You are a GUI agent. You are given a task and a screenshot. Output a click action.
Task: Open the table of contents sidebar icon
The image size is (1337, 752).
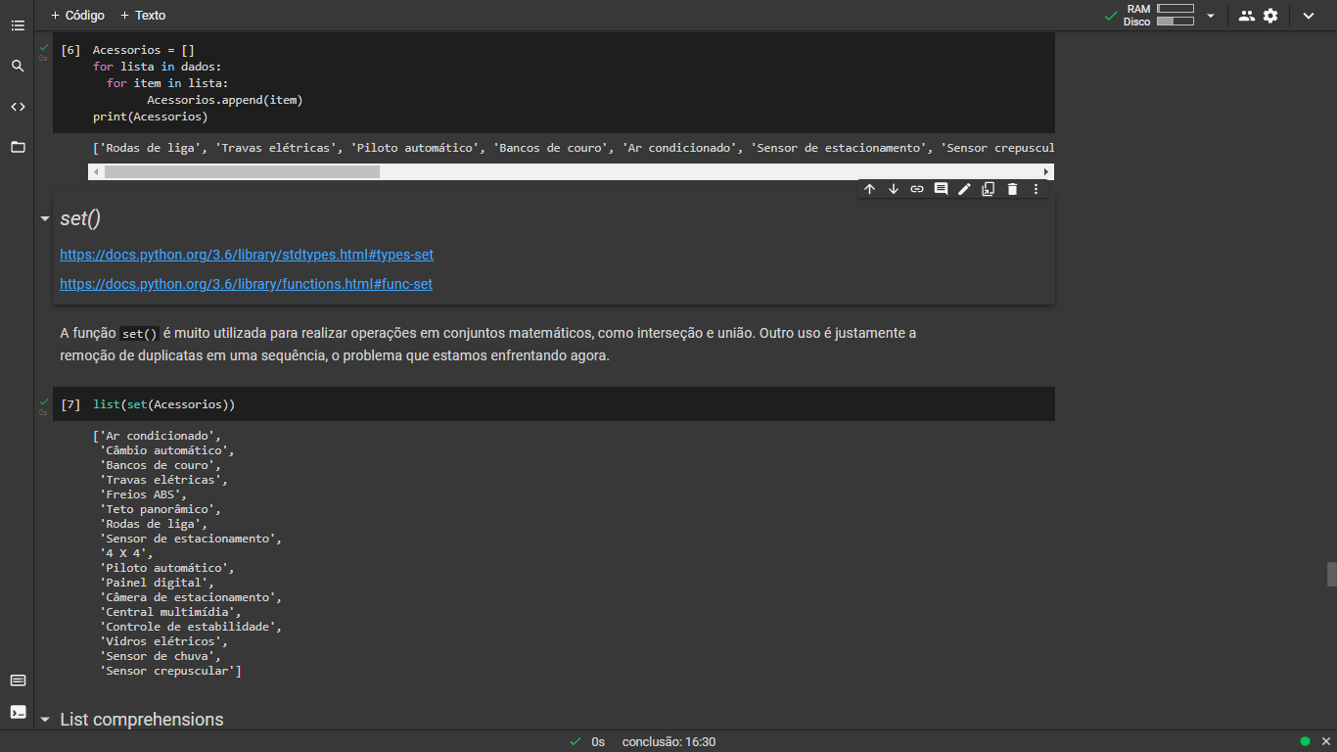(x=18, y=25)
